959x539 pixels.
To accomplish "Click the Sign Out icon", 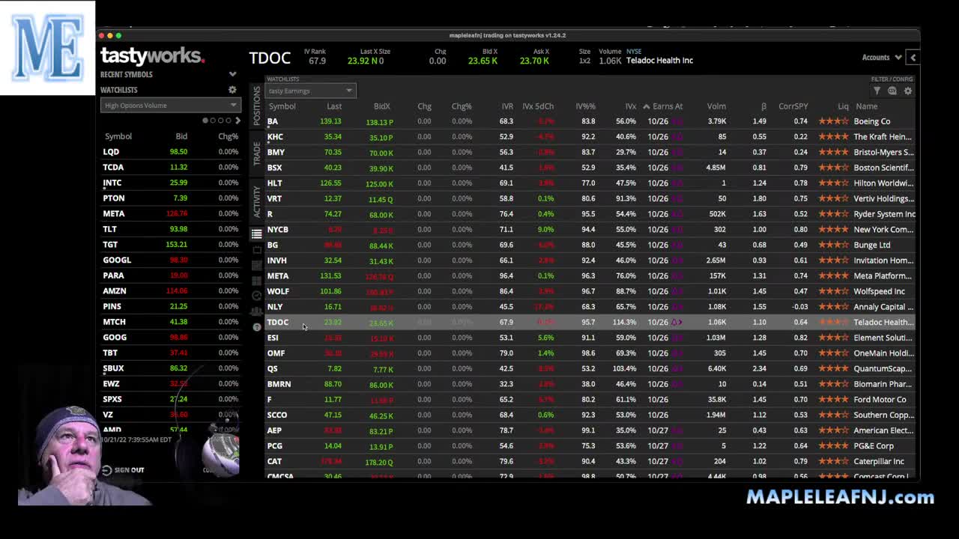I will coord(106,470).
